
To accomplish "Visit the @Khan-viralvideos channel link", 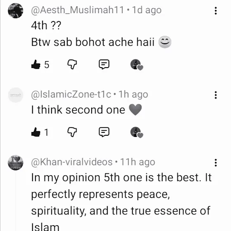I will coord(72,162).
